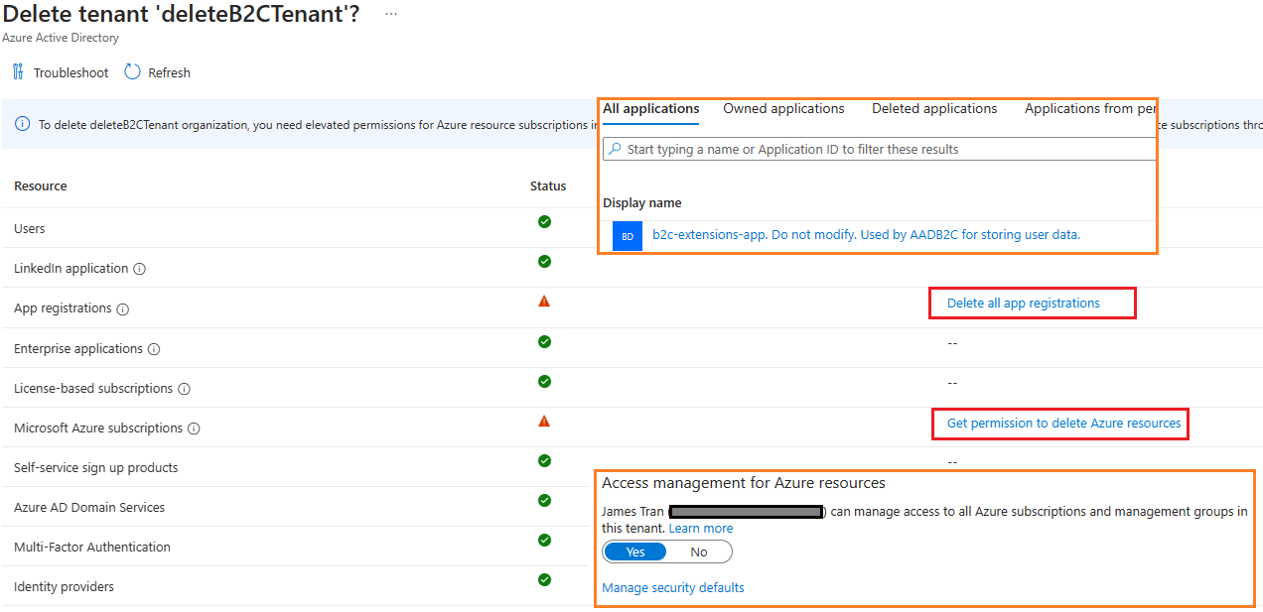The width and height of the screenshot is (1263, 612).
Task: Click the Delete tenant 'deleteB2CTenant'? page title
Action: (183, 14)
